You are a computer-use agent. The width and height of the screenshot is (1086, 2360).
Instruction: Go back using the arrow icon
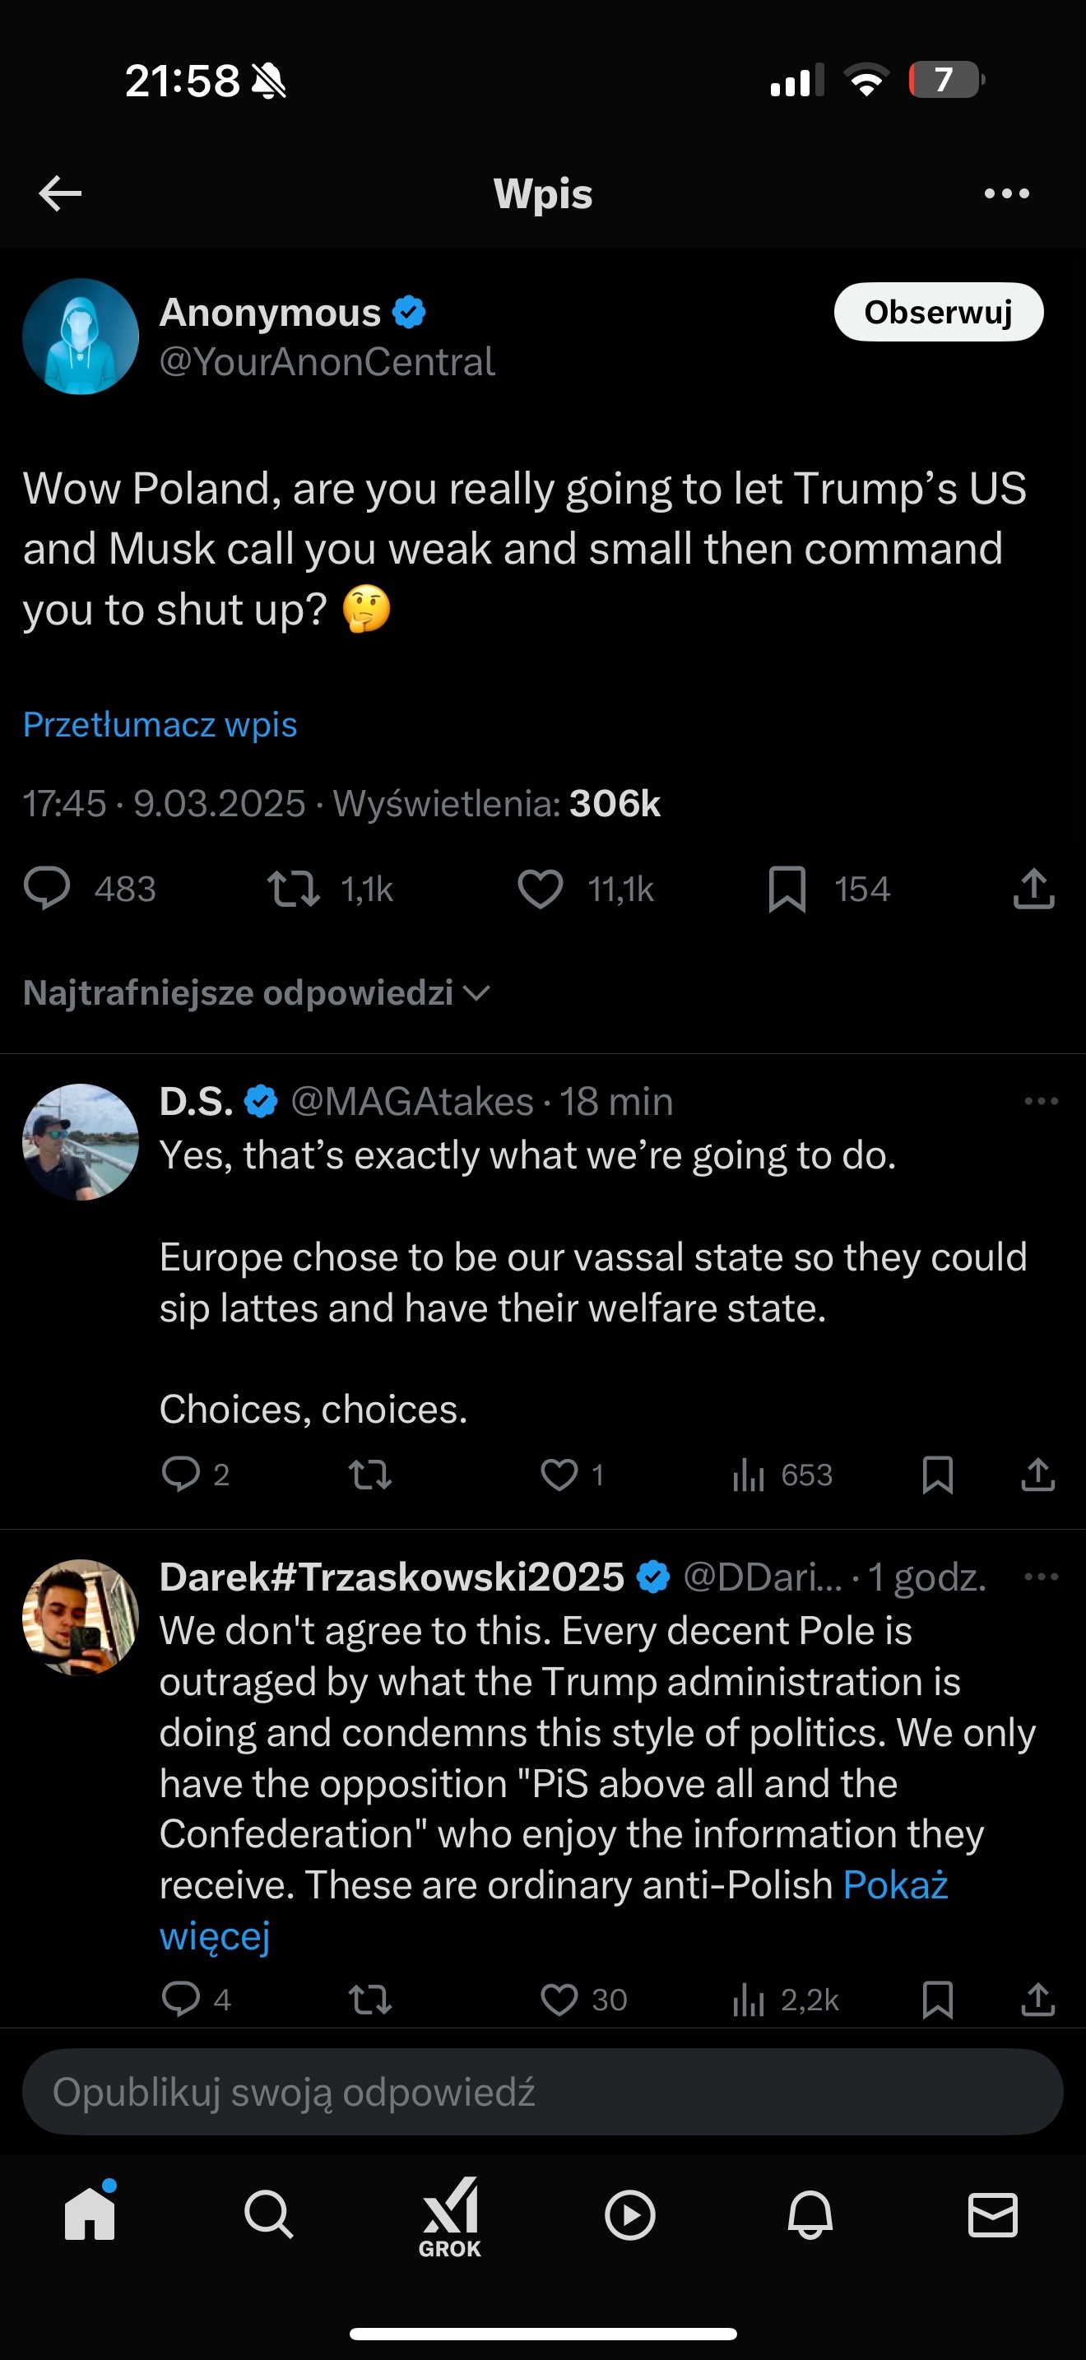[x=60, y=193]
